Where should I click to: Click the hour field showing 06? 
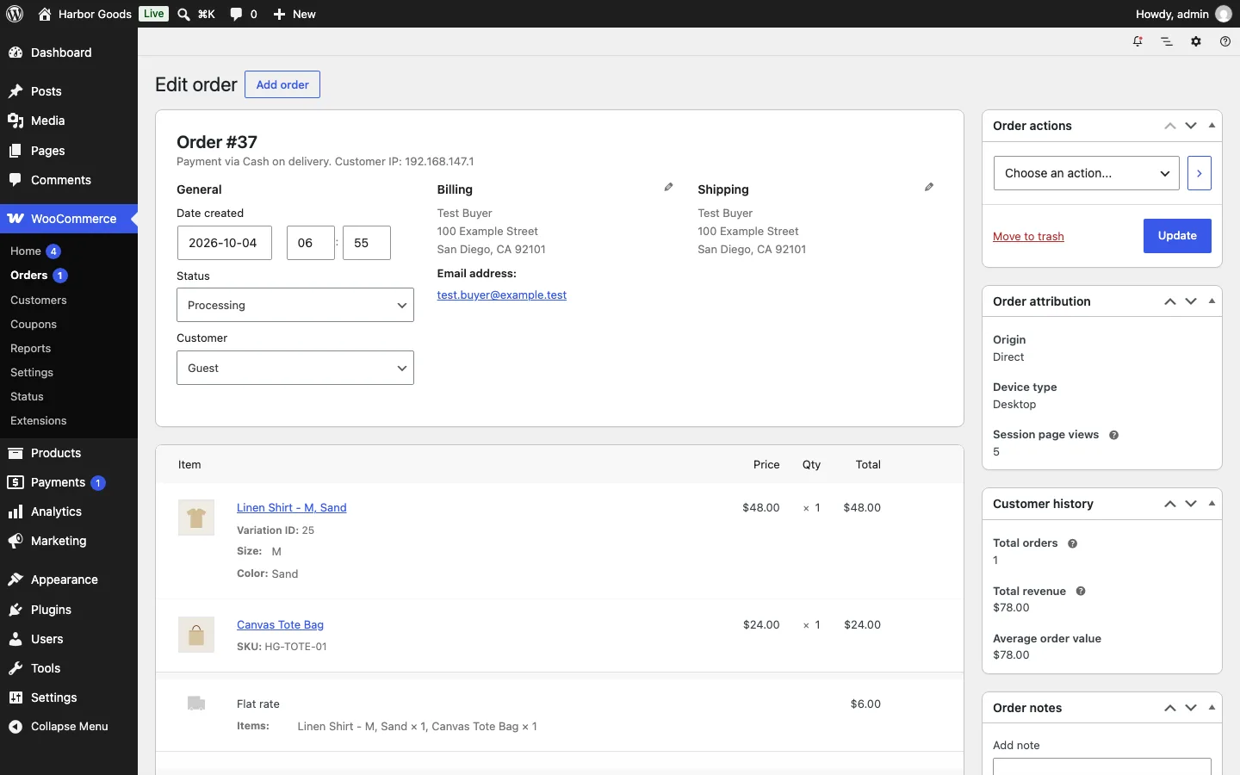[x=310, y=243]
